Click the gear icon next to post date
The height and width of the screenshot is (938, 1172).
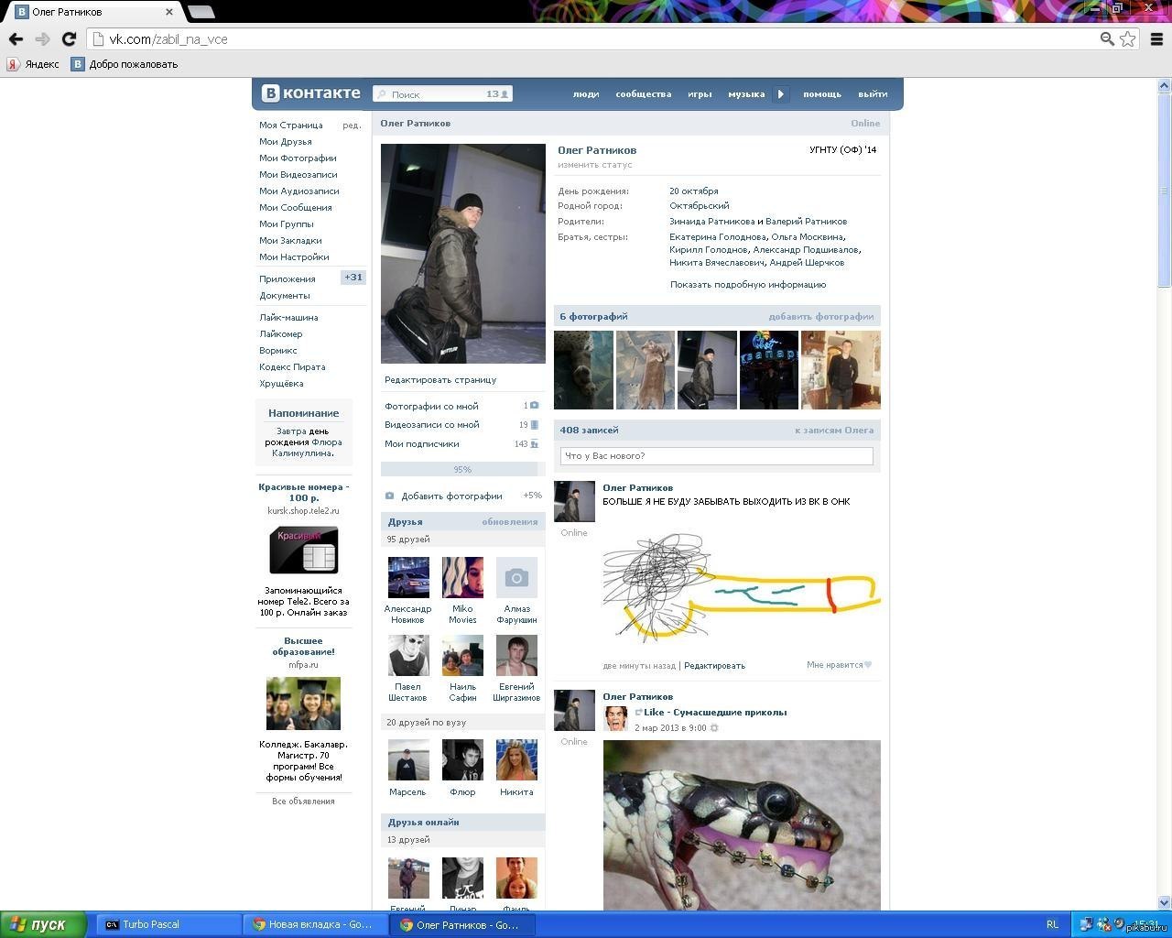coord(714,728)
